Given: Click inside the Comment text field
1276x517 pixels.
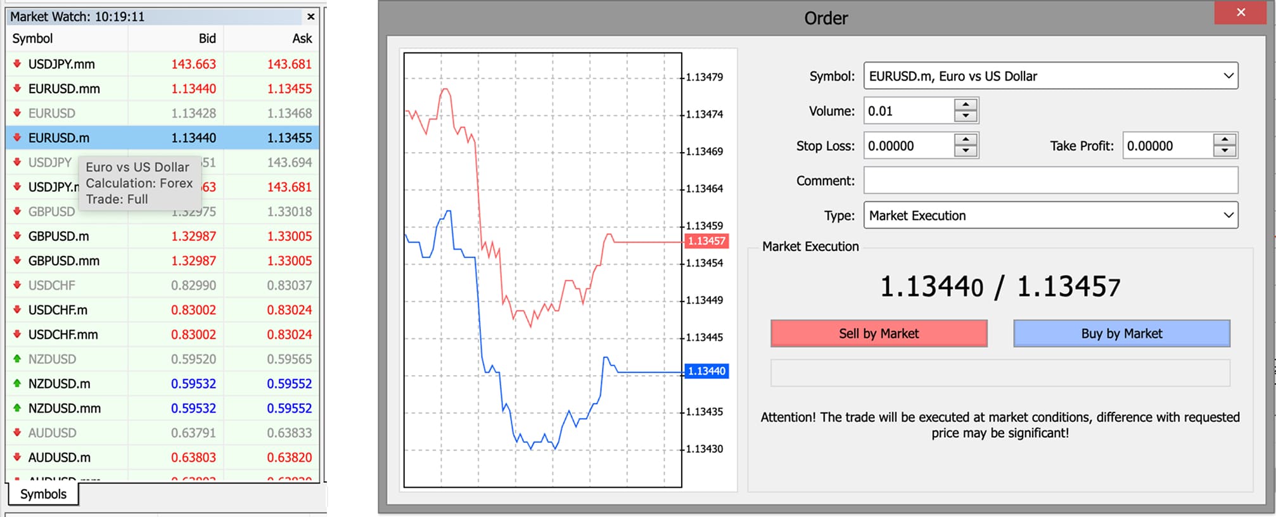Looking at the screenshot, I should (1050, 181).
